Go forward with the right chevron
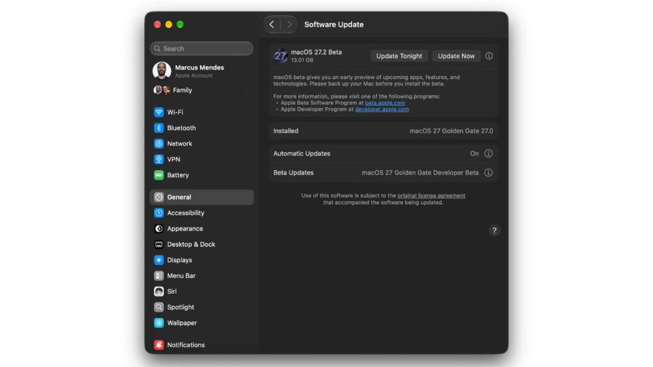The width and height of the screenshot is (653, 367). click(x=290, y=25)
